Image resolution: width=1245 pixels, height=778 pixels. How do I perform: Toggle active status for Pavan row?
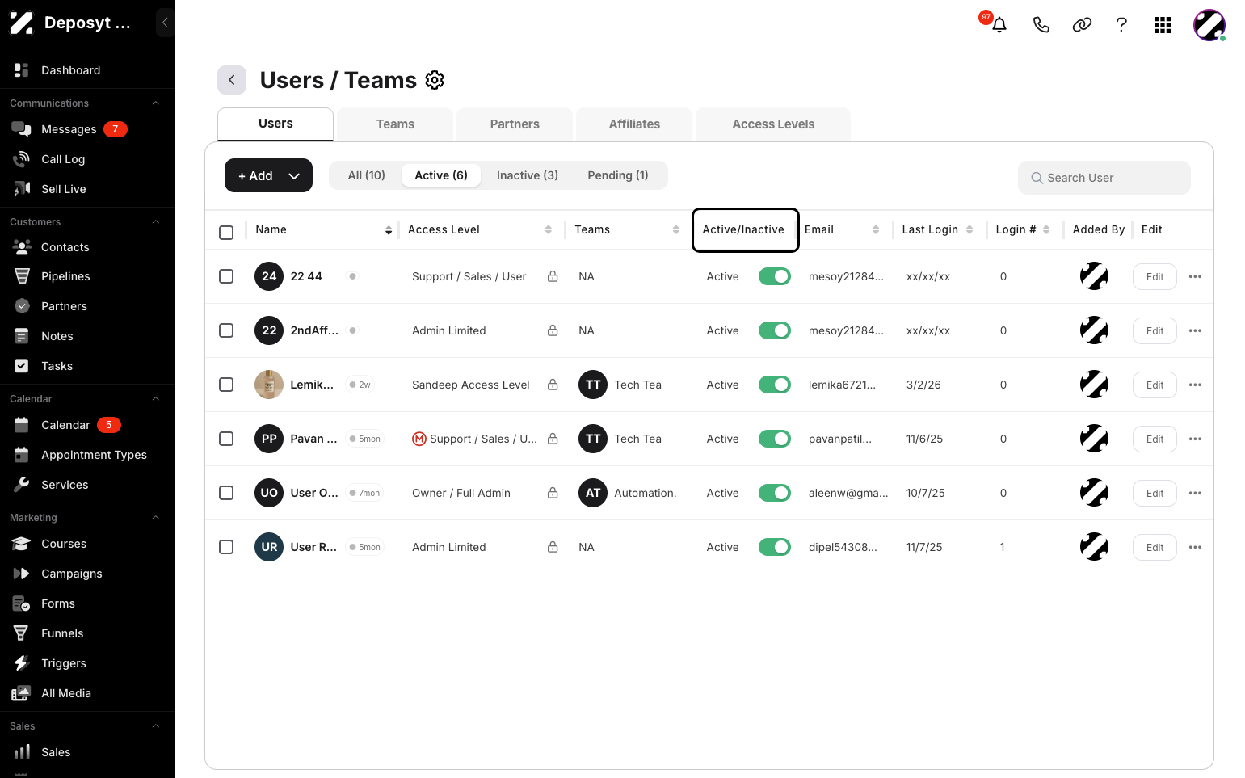(775, 439)
